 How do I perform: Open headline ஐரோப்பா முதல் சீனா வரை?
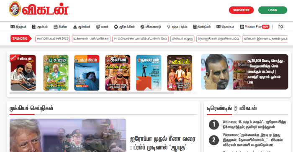(162, 143)
